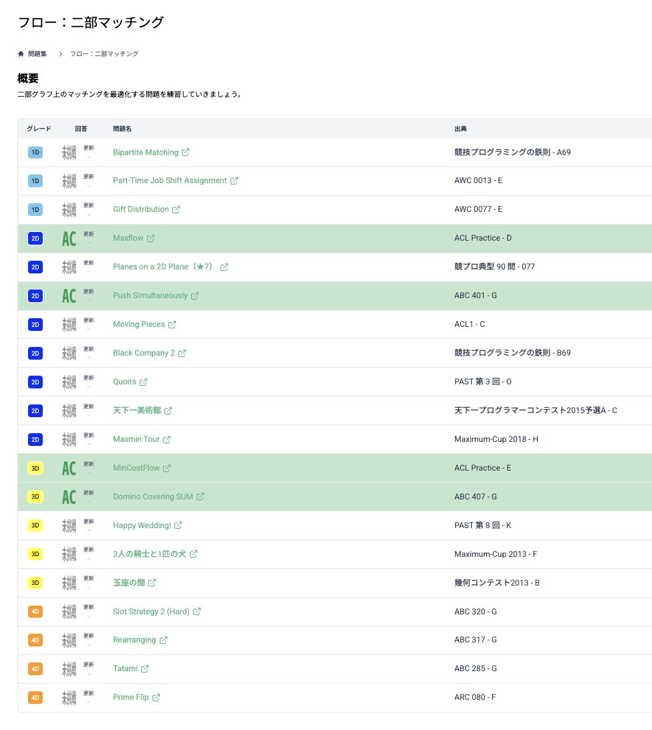This screenshot has width=652, height=730.
Task: Go to the Happy Wedding! problem
Action: [x=142, y=525]
